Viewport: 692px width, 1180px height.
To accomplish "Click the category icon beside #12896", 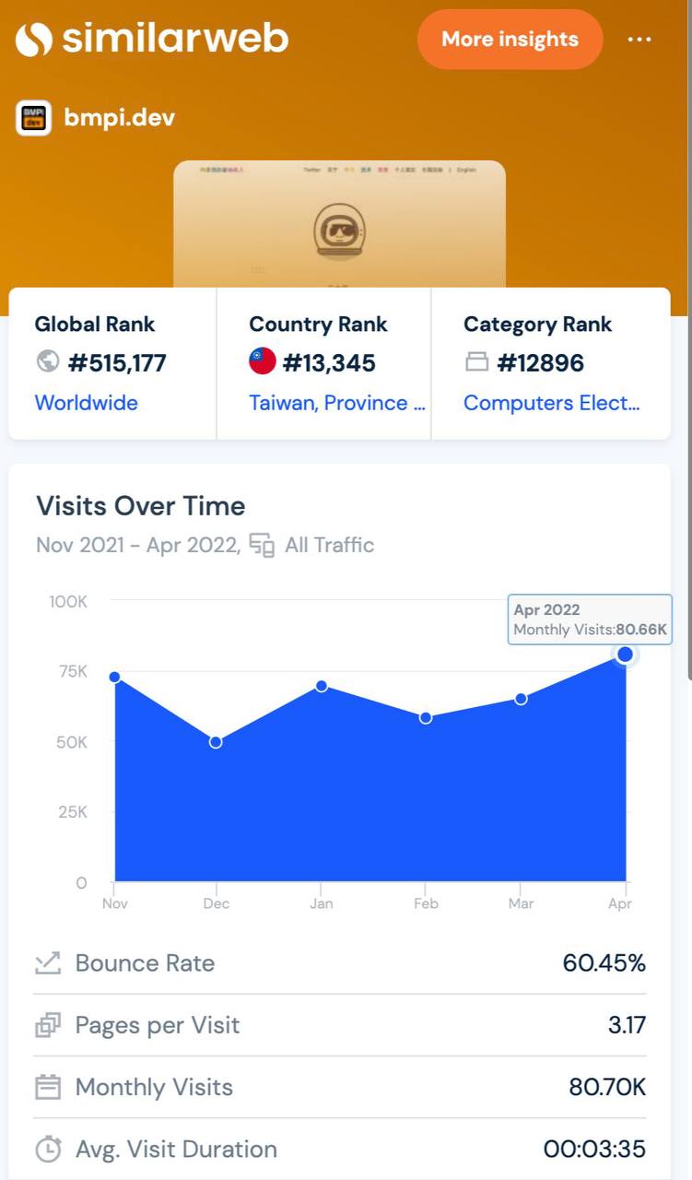I will click(476, 362).
